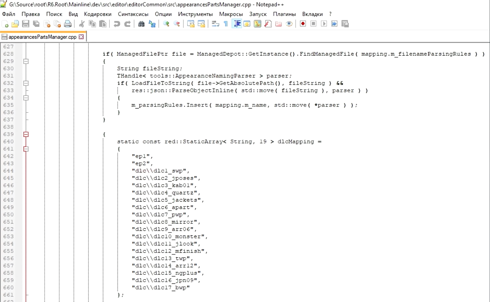Collapse the fold at line 641
Viewport: 490px width, 302px height.
tap(26, 149)
